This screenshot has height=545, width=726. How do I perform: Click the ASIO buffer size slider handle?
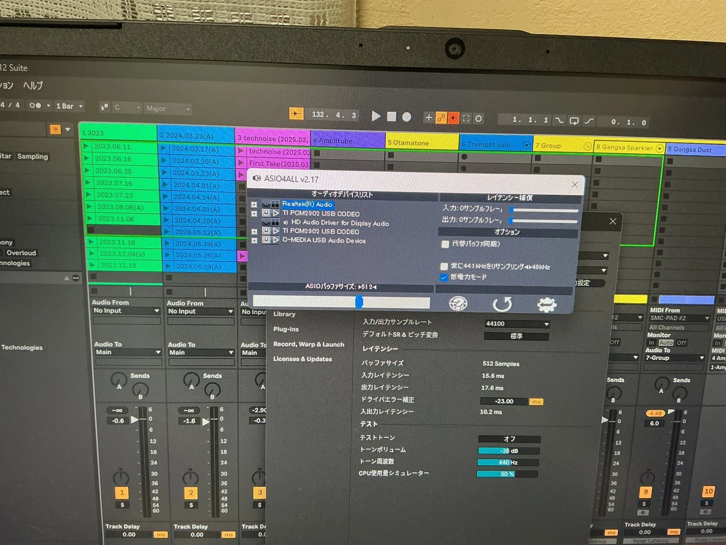359,302
